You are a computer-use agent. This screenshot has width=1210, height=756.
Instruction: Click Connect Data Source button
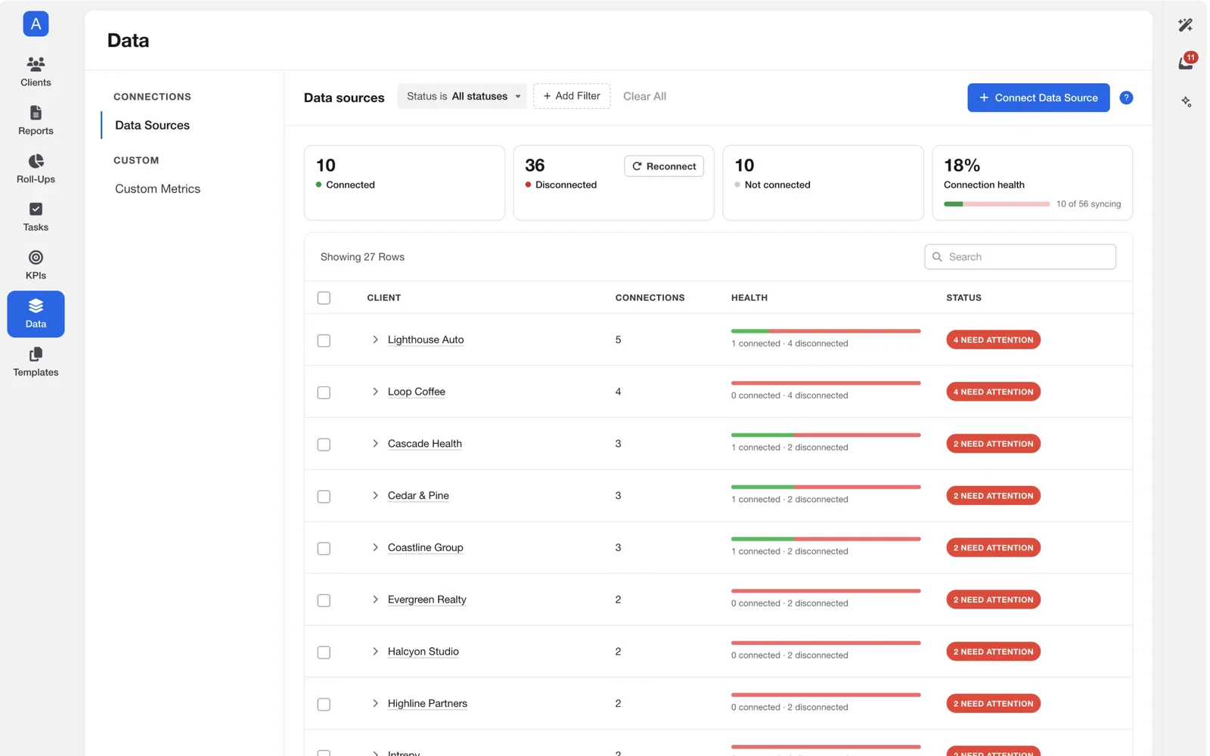point(1038,98)
